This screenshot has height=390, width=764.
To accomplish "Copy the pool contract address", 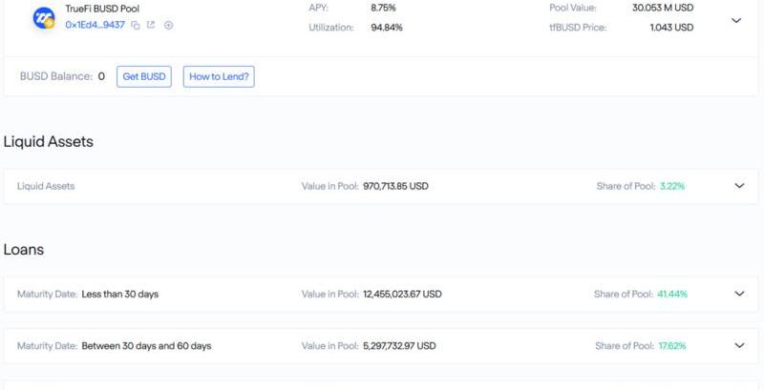I will tap(136, 25).
